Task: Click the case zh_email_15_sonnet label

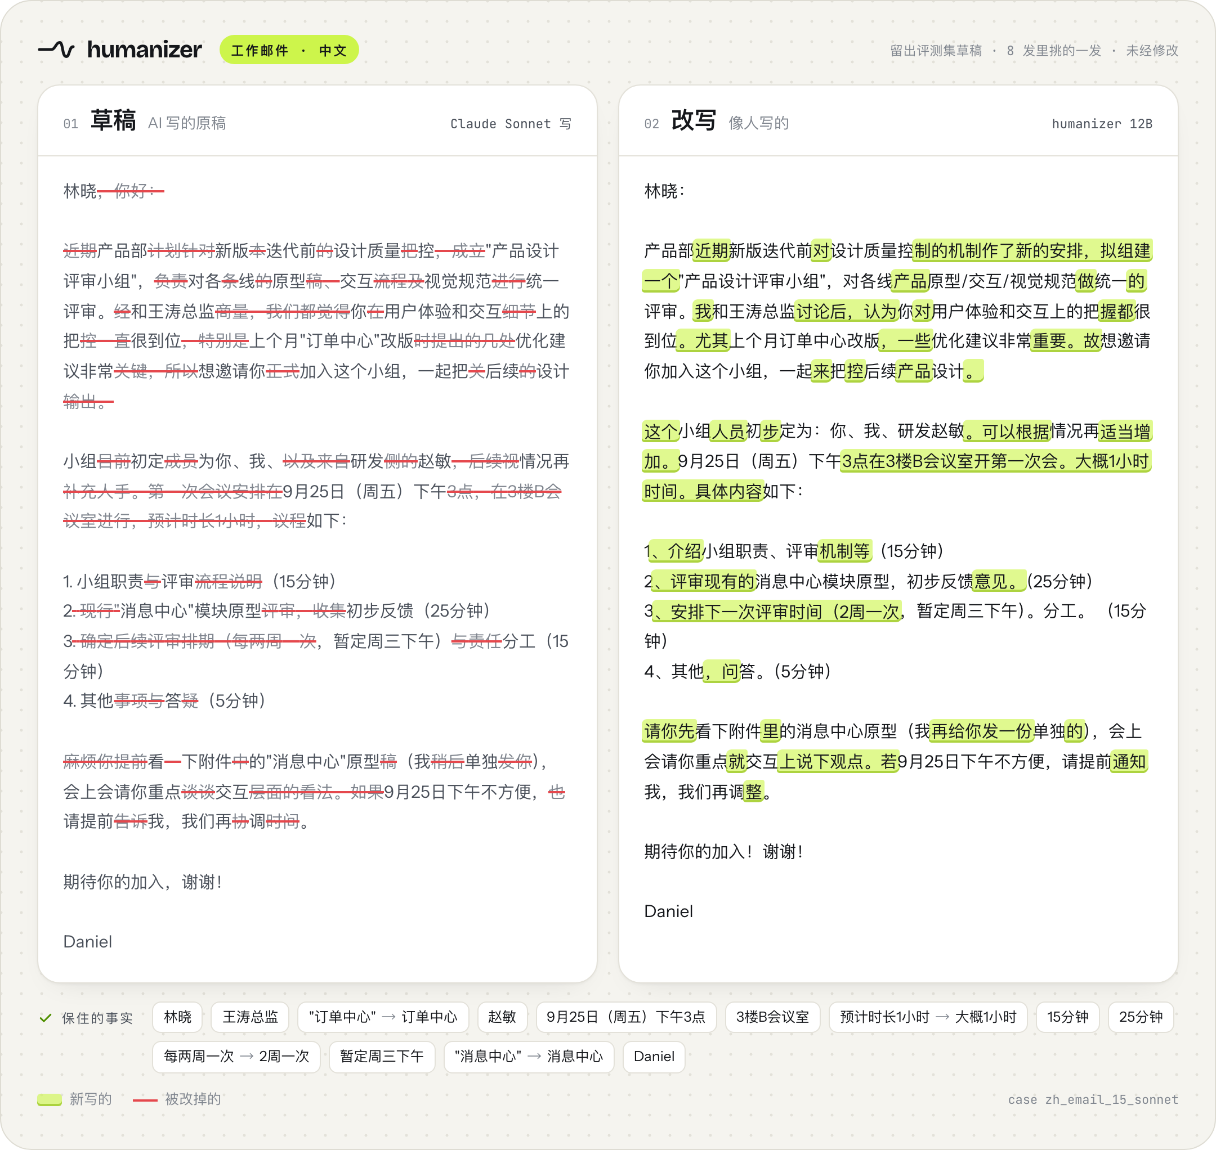Action: click(x=1093, y=1100)
